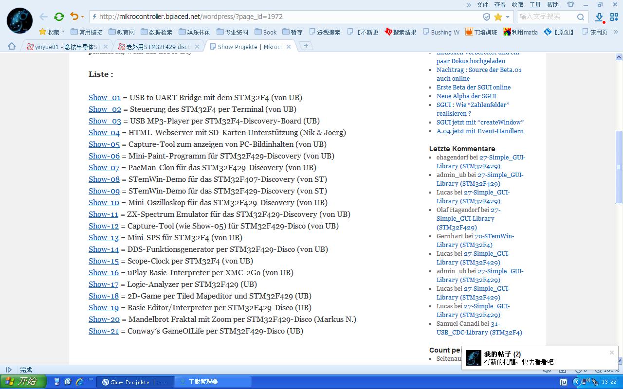Open the Book bookmark folder
This screenshot has height=389, width=623.
tap(265, 32)
